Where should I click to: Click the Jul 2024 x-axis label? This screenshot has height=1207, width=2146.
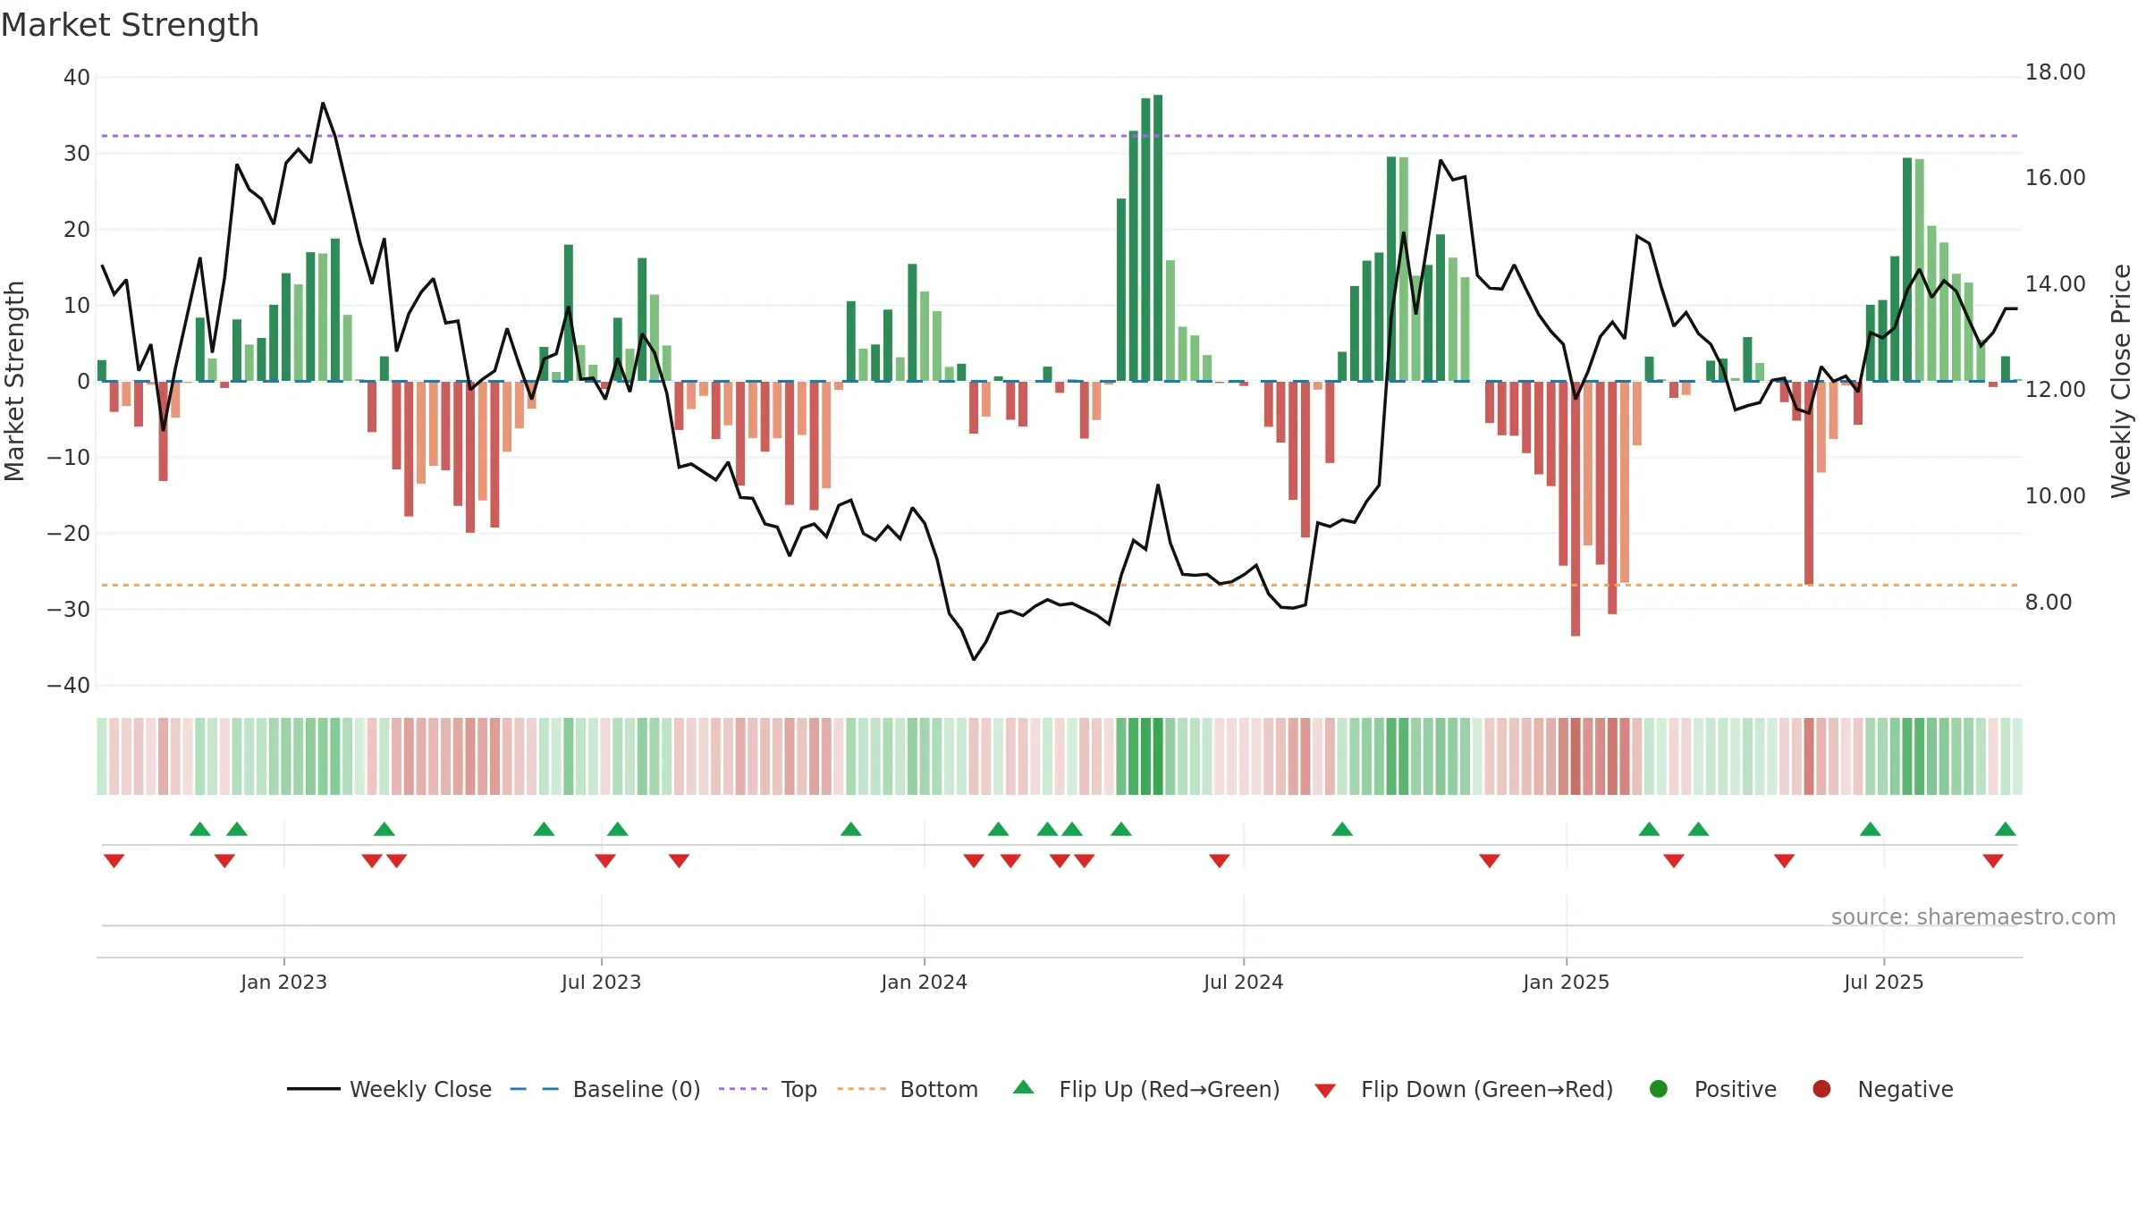tap(1243, 982)
